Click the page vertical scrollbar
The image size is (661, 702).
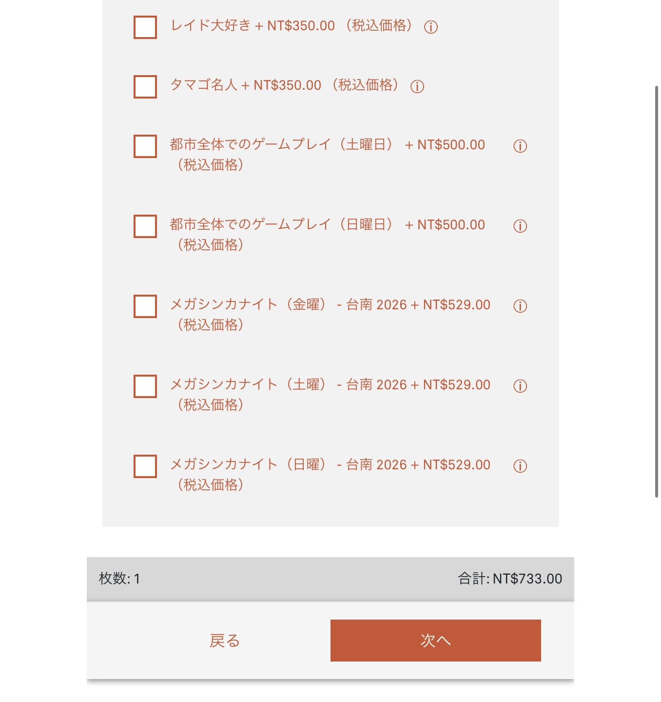tap(657, 293)
